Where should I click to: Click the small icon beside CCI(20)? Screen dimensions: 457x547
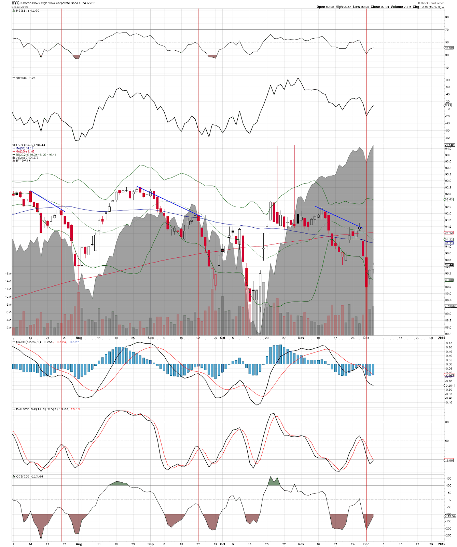pos(14,476)
